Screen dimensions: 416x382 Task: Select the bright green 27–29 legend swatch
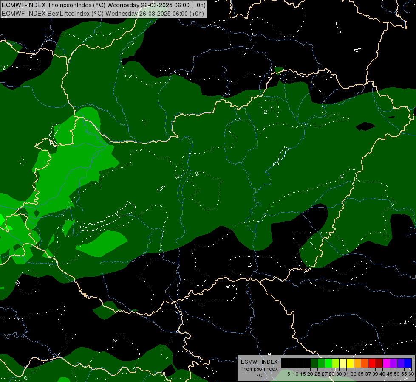pos(328,363)
